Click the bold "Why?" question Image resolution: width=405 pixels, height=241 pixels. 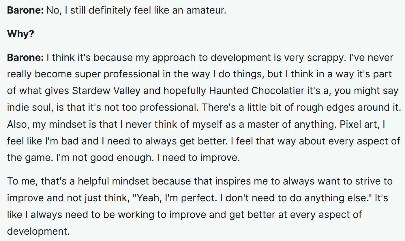pos(20,34)
